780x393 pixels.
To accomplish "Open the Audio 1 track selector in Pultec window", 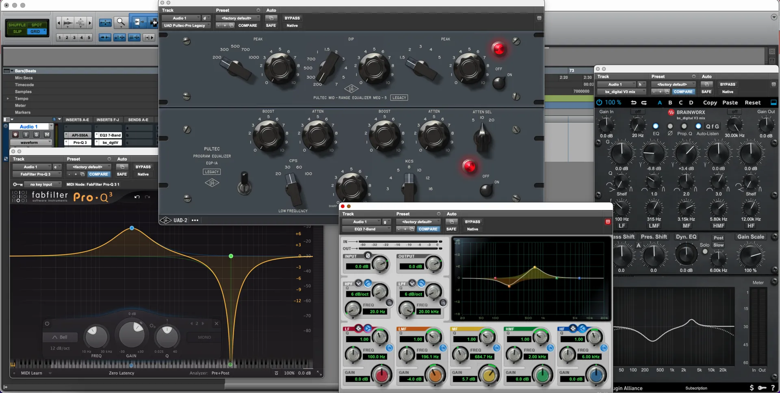I will tap(181, 18).
